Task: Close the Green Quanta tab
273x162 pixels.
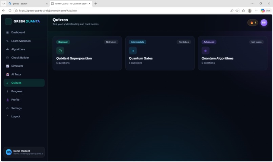Action: click(x=89, y=3)
